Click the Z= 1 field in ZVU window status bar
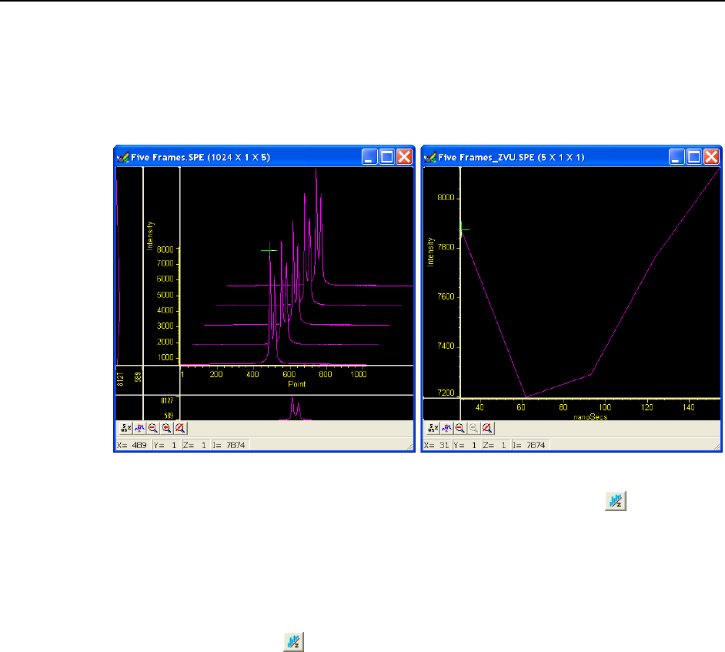This screenshot has height=652, width=725. [x=496, y=445]
